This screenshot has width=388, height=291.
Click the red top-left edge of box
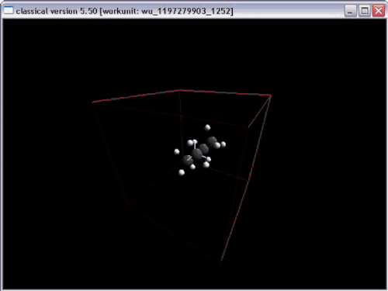136,96
